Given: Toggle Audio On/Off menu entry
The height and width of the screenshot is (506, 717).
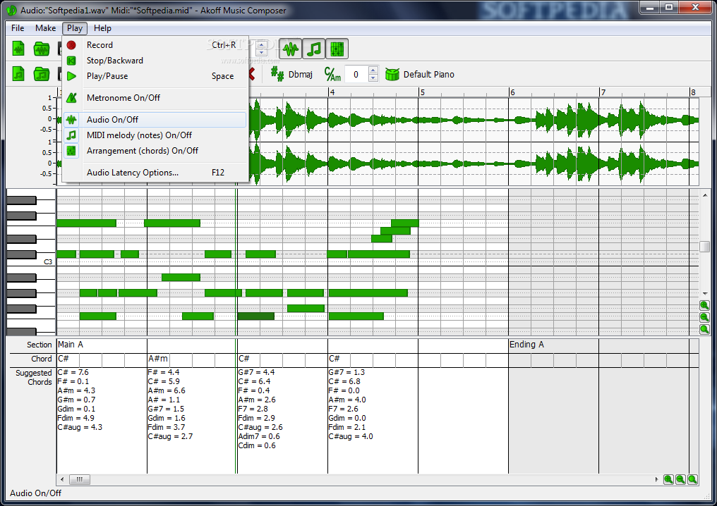Looking at the screenshot, I should [155, 120].
